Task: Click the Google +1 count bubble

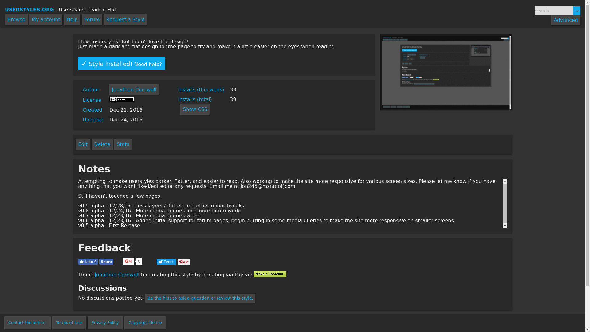Action: [139, 261]
